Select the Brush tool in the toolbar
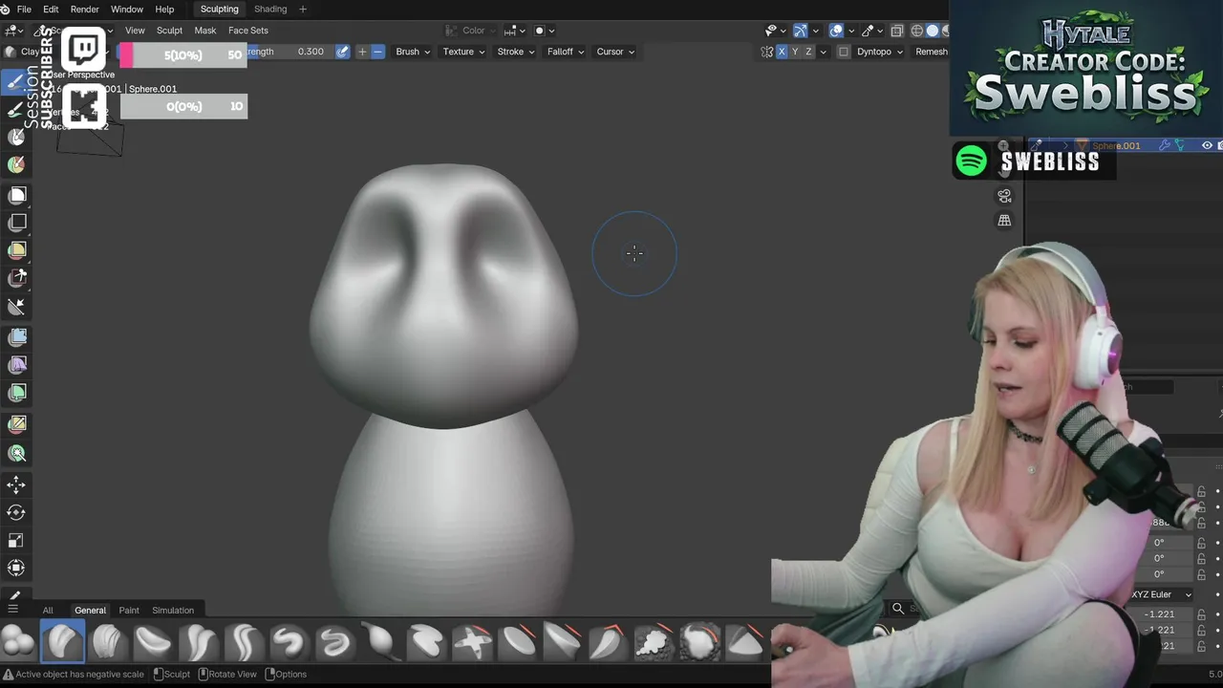This screenshot has width=1223, height=688. [16, 81]
